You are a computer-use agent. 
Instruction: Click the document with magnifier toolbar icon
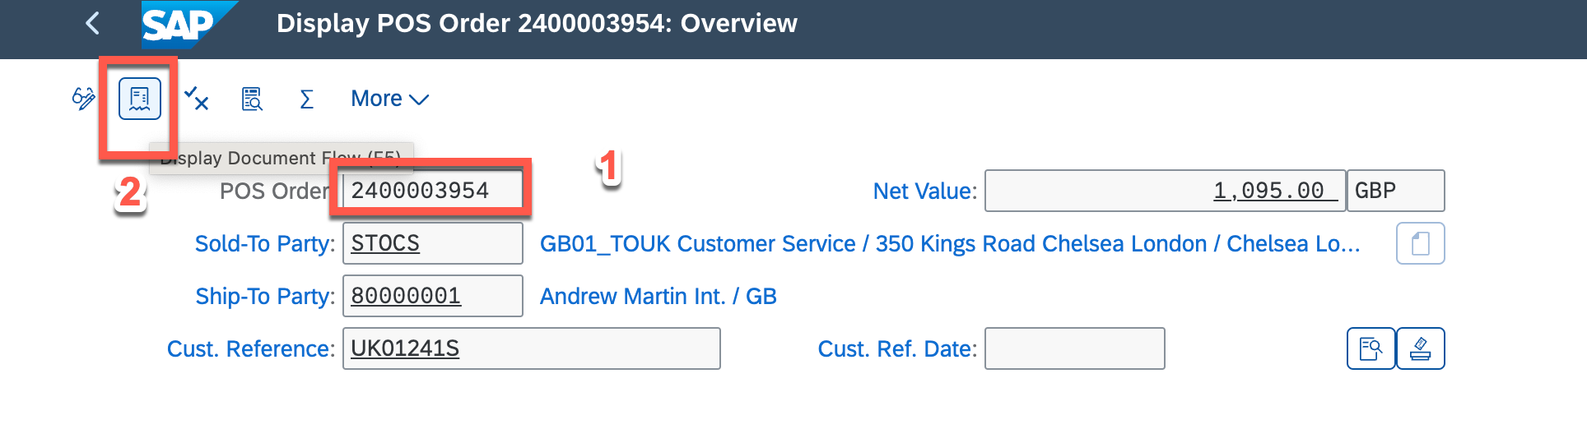tap(252, 99)
